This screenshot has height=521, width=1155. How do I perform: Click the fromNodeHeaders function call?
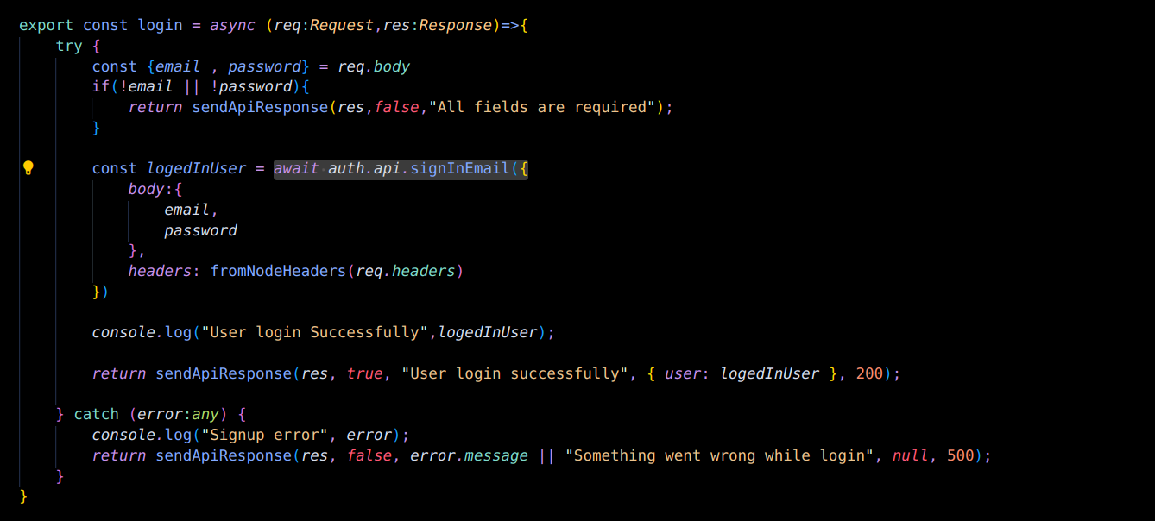coord(278,271)
